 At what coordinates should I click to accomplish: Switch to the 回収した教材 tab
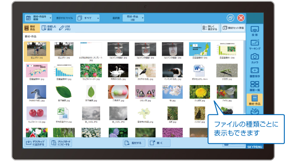[49, 28]
